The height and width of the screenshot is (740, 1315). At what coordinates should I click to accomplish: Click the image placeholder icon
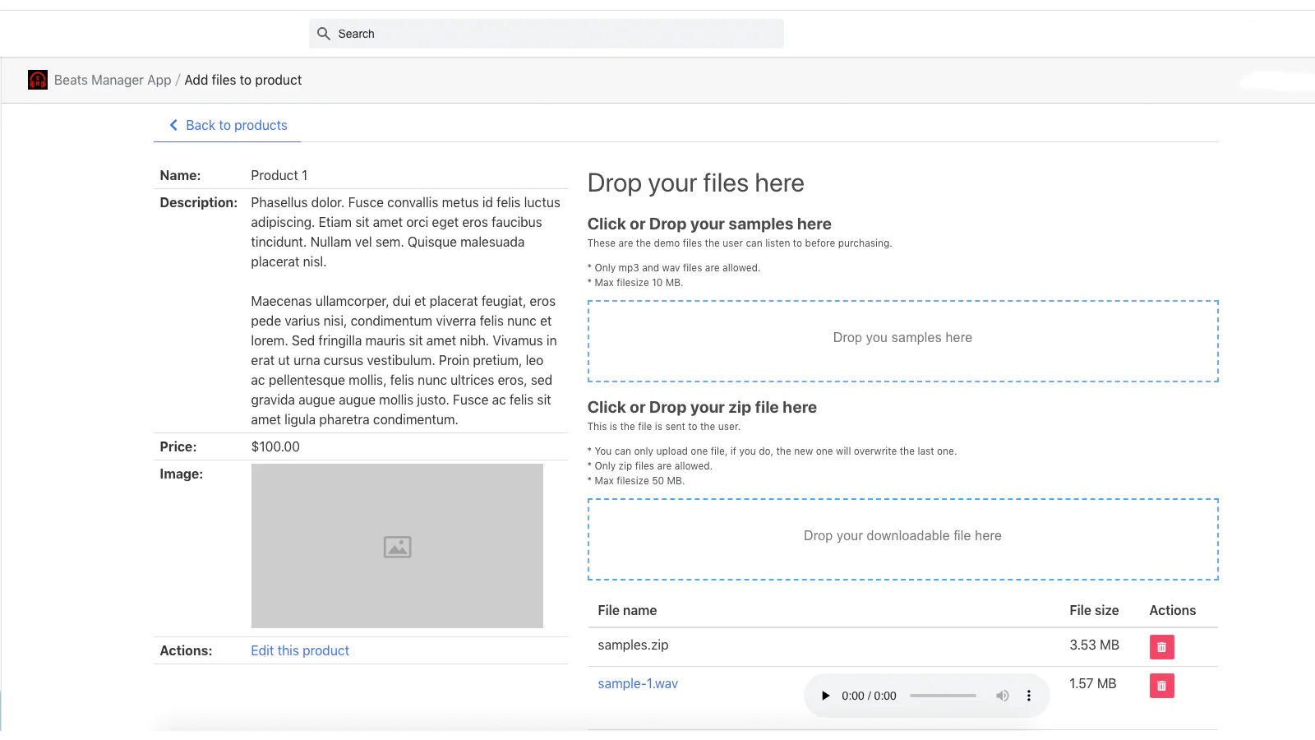click(x=397, y=547)
